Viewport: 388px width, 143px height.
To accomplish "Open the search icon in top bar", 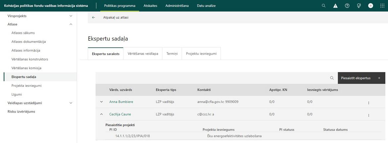I will tap(323, 6).
